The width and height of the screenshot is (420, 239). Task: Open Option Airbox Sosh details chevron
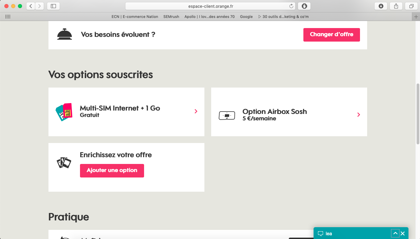click(x=359, y=115)
